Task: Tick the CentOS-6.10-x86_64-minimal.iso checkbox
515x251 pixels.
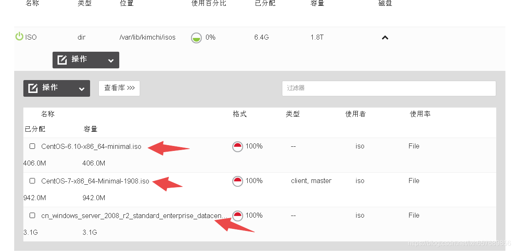Action: [x=33, y=146]
